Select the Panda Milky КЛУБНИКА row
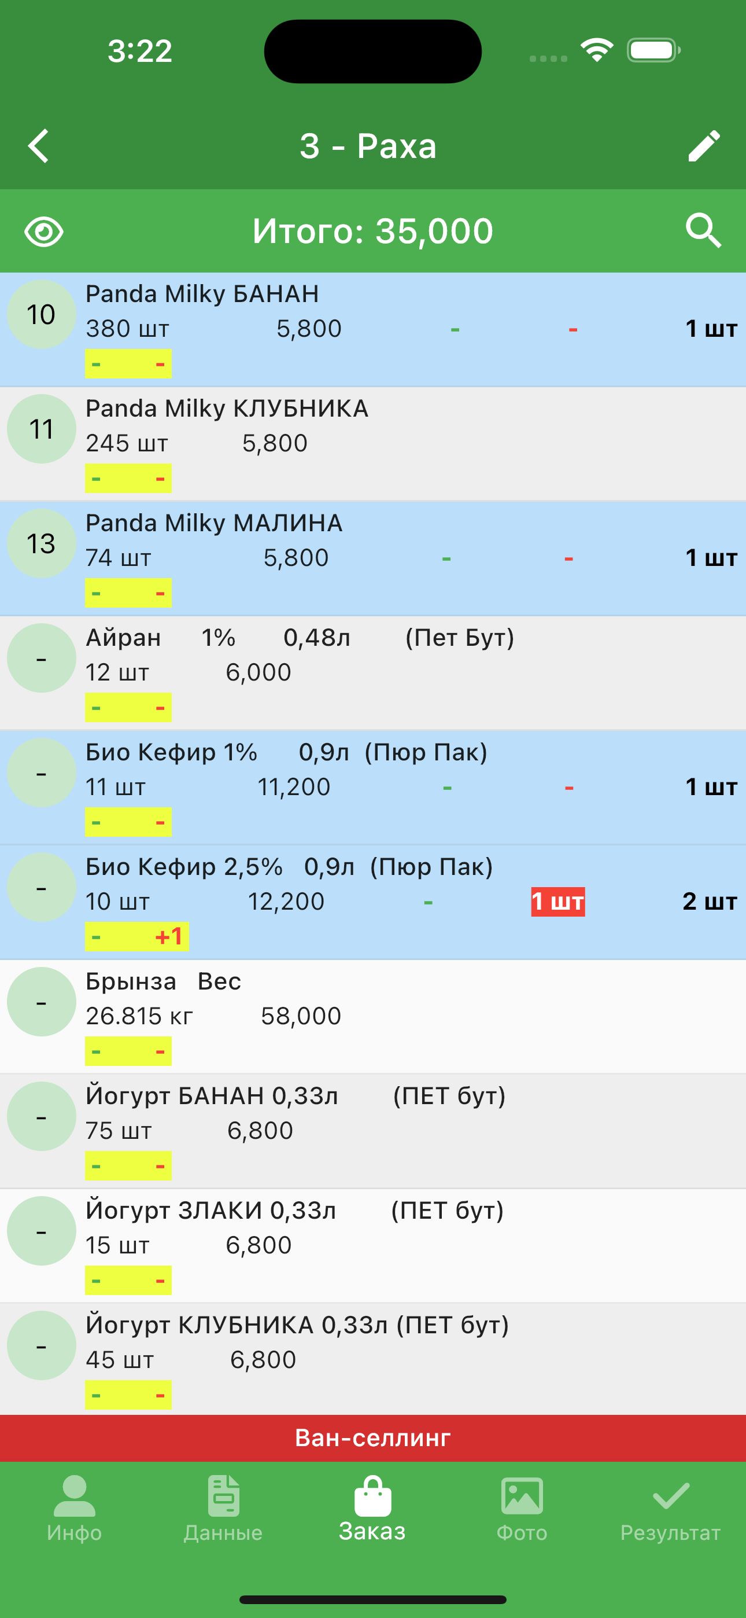The width and height of the screenshot is (746, 1618). [377, 443]
